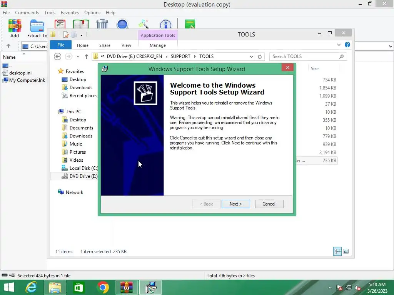Click the WinRAR Test icon in toolbar

coord(60,24)
